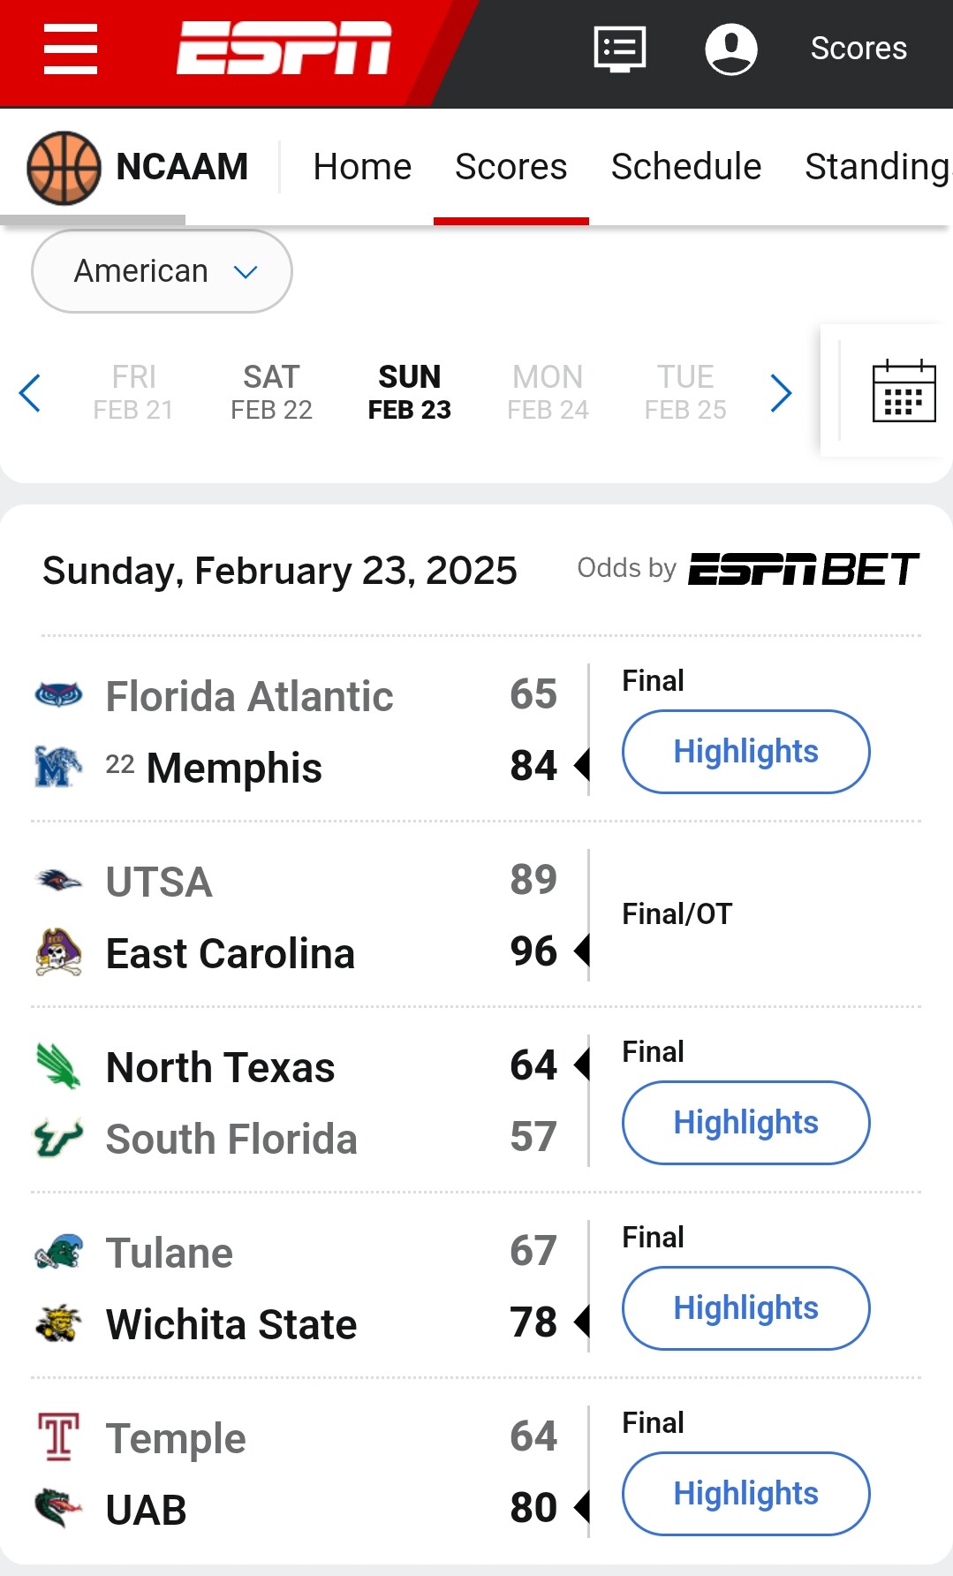Open the news feed icon in header

619,49
